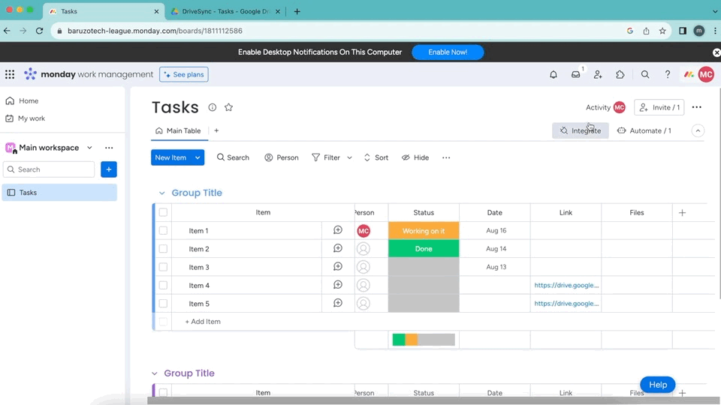721x405 pixels.
Task: Click the Enable Now! button
Action: point(448,52)
